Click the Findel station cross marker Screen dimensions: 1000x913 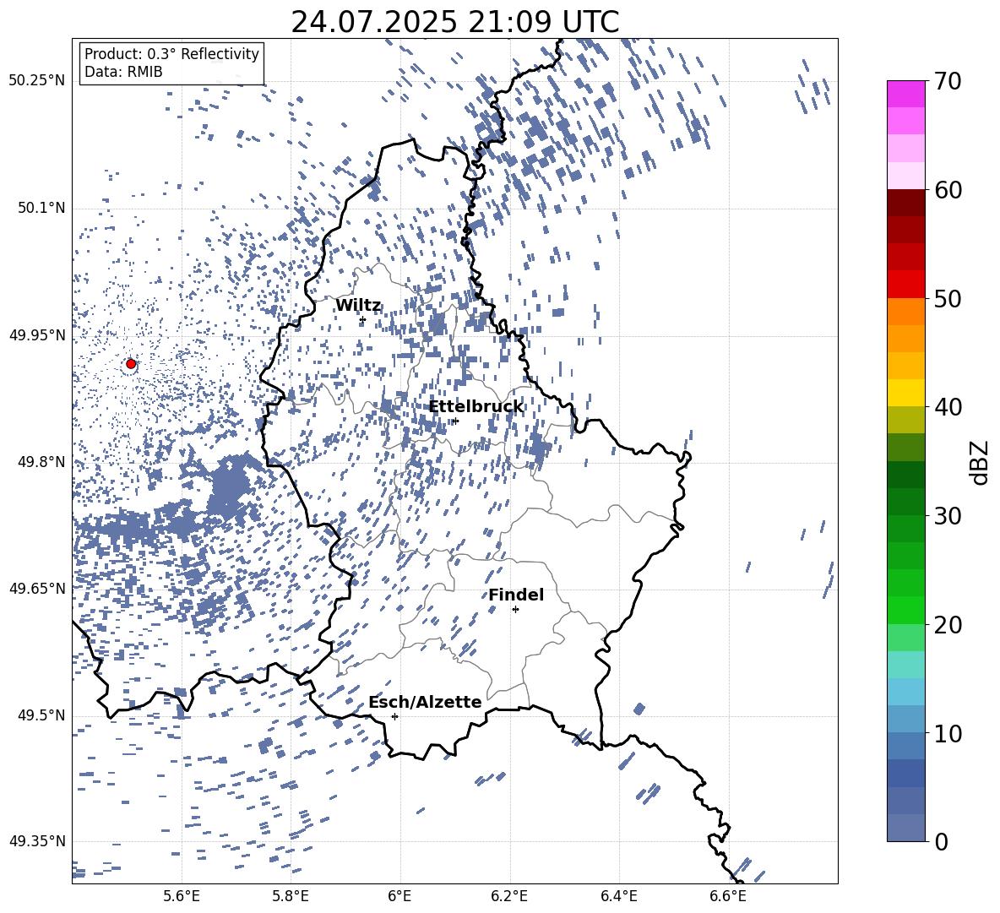[515, 610]
